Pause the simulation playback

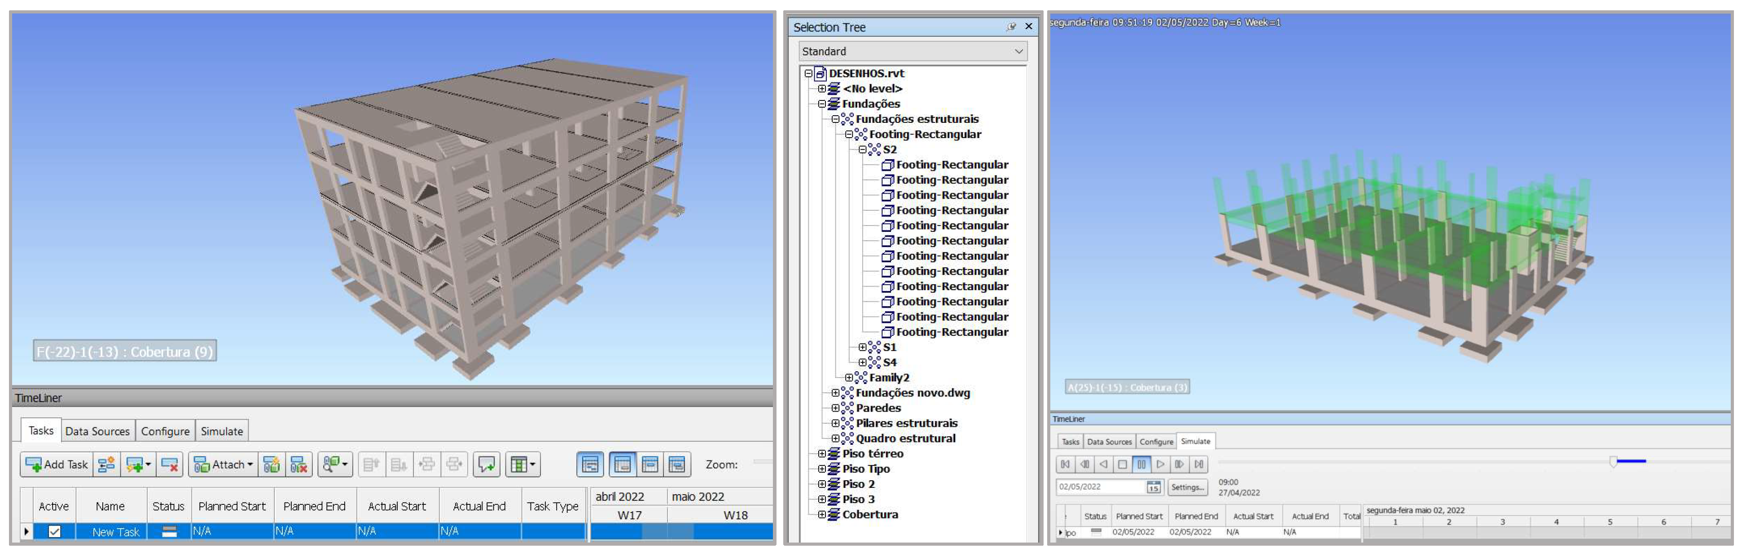click(x=1141, y=464)
